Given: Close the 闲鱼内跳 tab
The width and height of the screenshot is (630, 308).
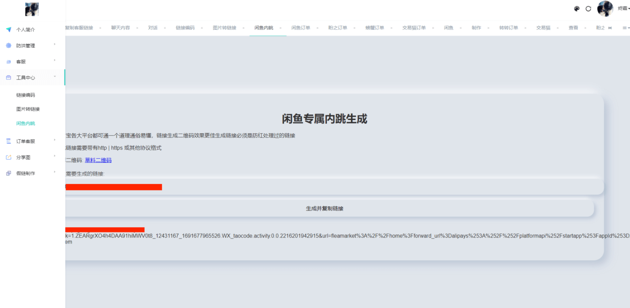Looking at the screenshot, I should pos(281,28).
